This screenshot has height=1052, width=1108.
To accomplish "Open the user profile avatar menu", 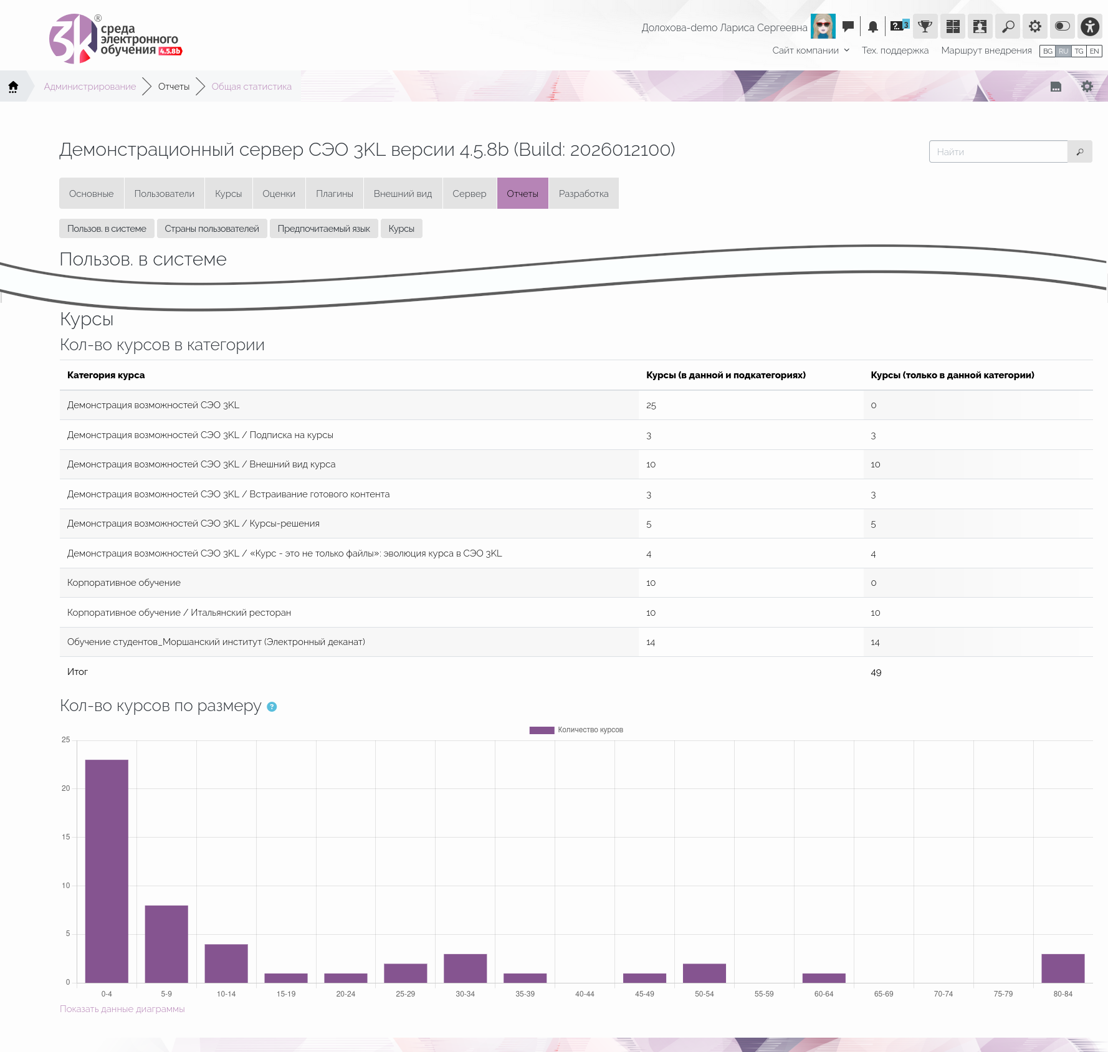I will pos(823,26).
